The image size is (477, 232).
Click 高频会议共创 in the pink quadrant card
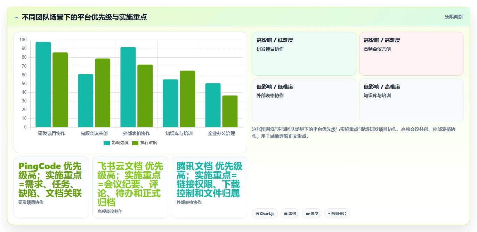point(377,49)
